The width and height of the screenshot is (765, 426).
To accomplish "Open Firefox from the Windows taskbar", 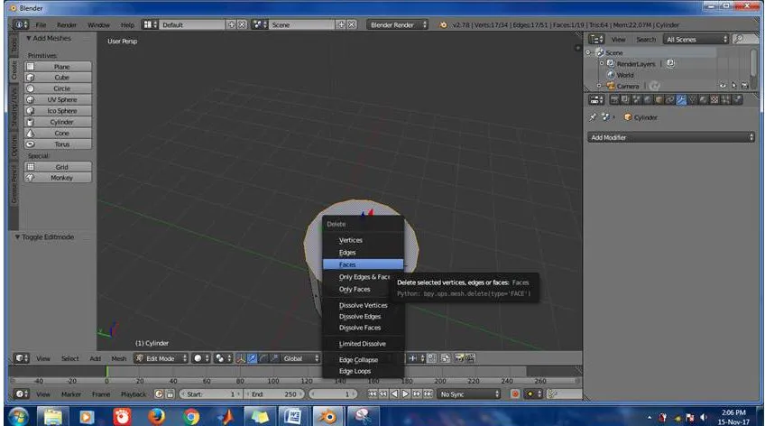I will coord(157,416).
